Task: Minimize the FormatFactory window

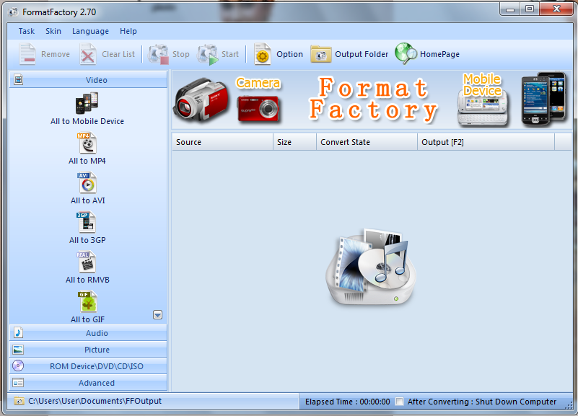Action: [x=510, y=9]
